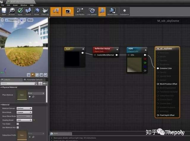
Task: Collapse the Material section
Action: click(1, 105)
